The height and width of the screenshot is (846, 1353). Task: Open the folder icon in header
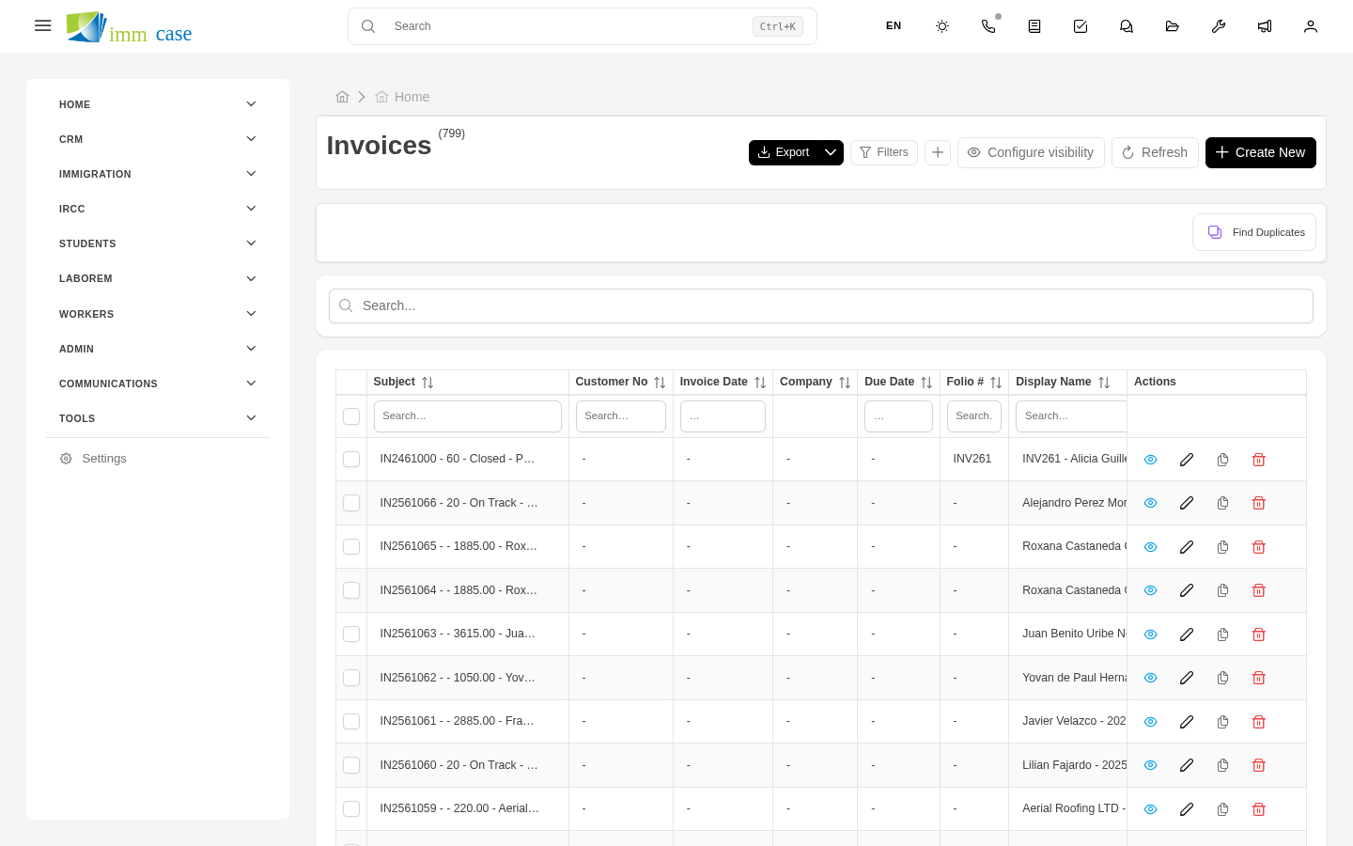(x=1173, y=26)
